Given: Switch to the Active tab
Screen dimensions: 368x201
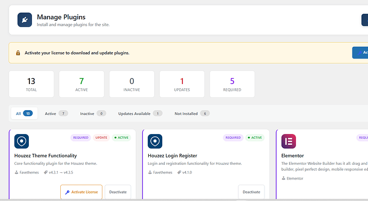Looking at the screenshot, I should tap(57, 113).
